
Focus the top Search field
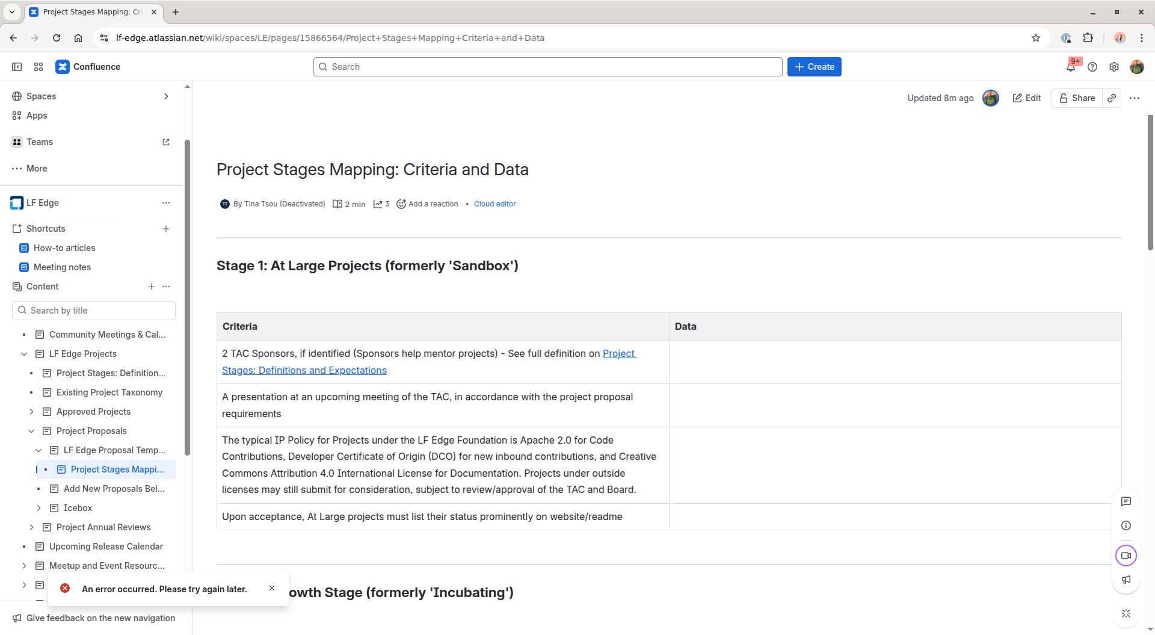547,67
